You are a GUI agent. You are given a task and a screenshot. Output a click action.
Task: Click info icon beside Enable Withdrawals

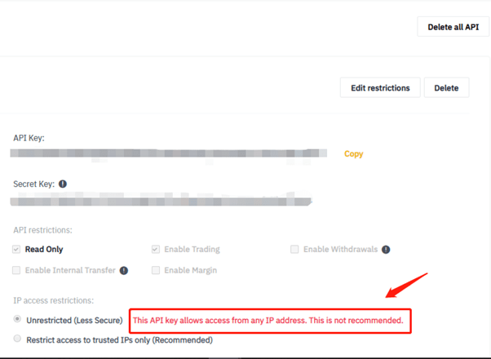[386, 250]
